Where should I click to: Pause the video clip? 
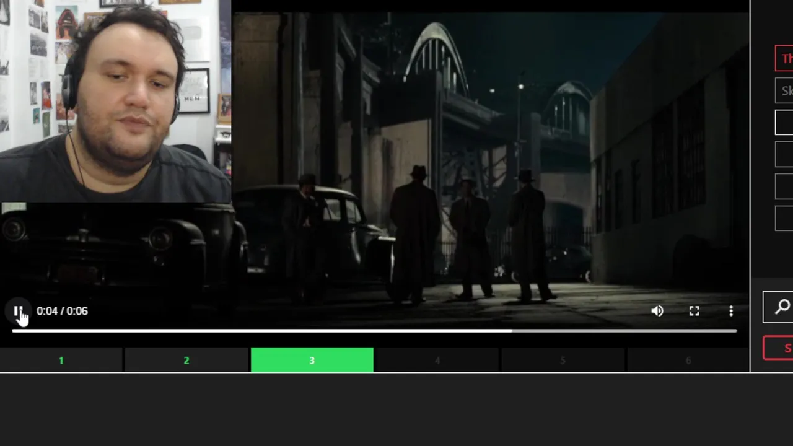click(x=19, y=311)
